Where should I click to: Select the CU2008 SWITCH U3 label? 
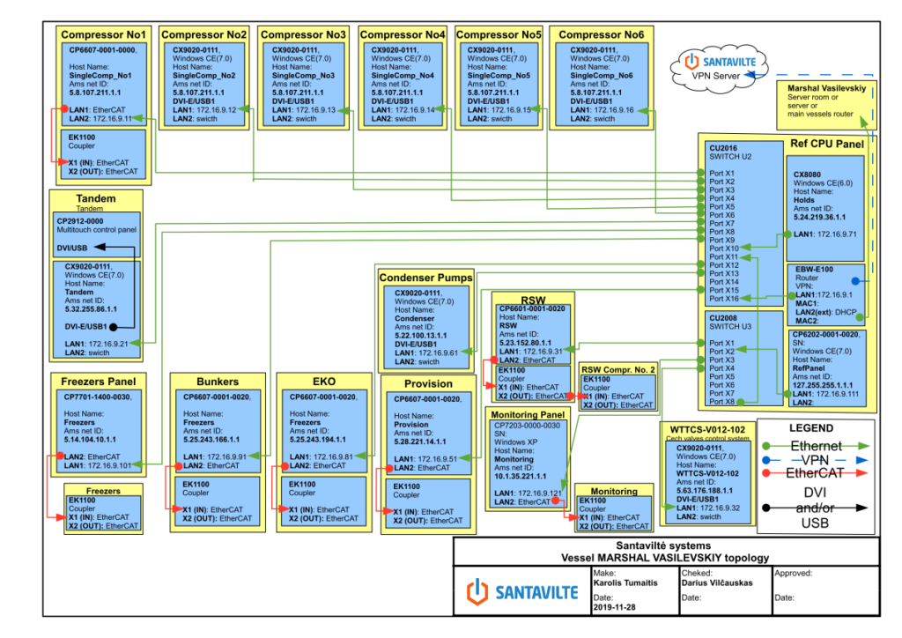730,323
